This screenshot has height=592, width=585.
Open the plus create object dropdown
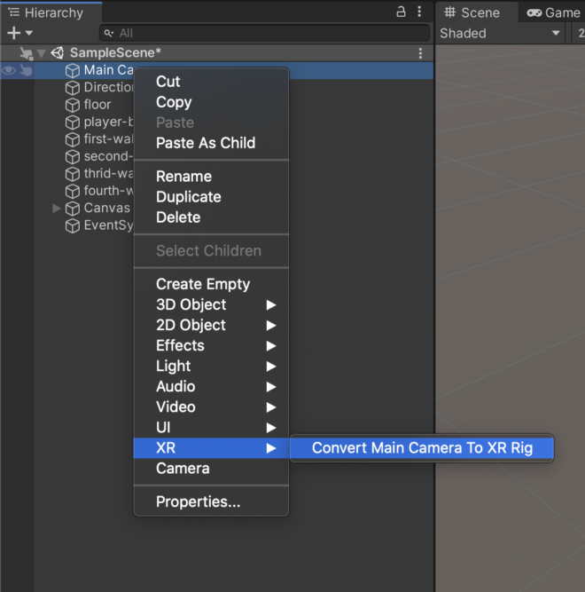coord(19,33)
